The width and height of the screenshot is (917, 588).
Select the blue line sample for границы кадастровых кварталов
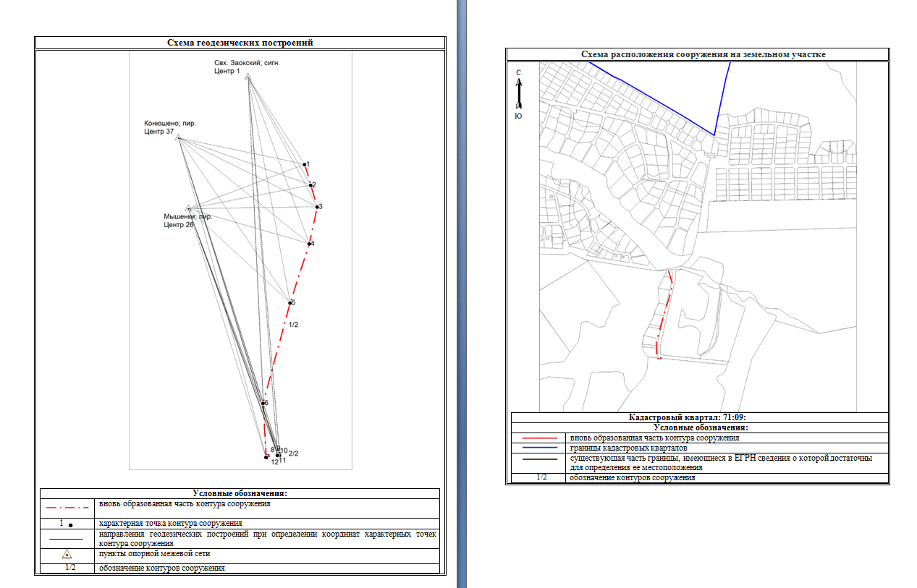(x=538, y=448)
